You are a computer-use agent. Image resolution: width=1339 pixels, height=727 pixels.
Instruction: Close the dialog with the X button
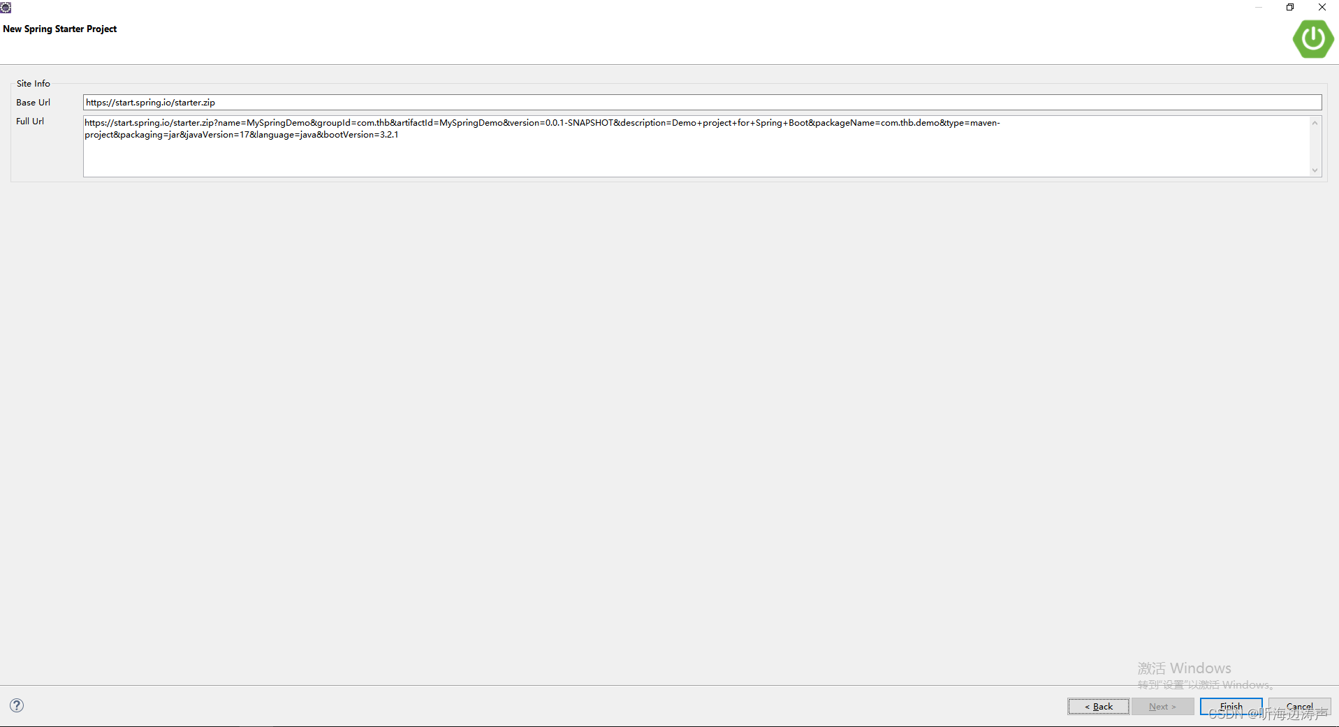tap(1322, 8)
